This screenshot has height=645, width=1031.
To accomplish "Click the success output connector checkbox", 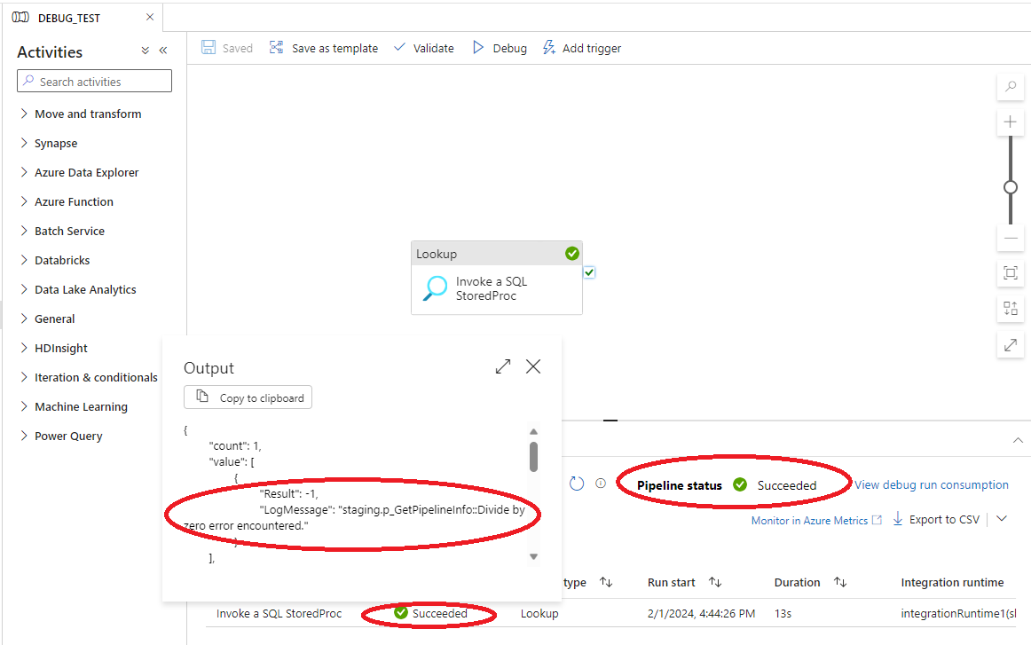I will coord(589,272).
